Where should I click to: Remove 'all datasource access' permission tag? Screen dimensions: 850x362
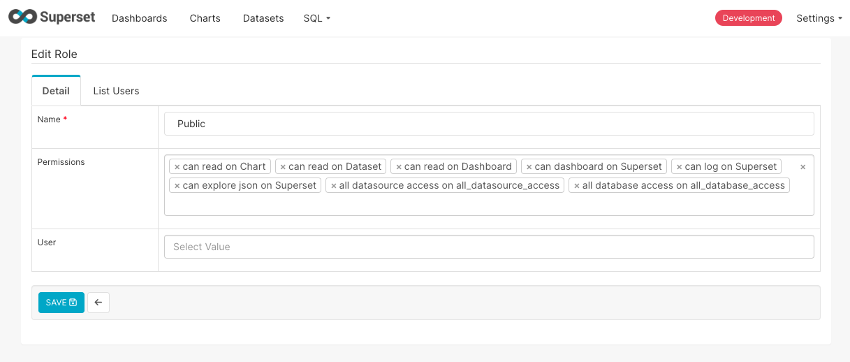(x=334, y=186)
